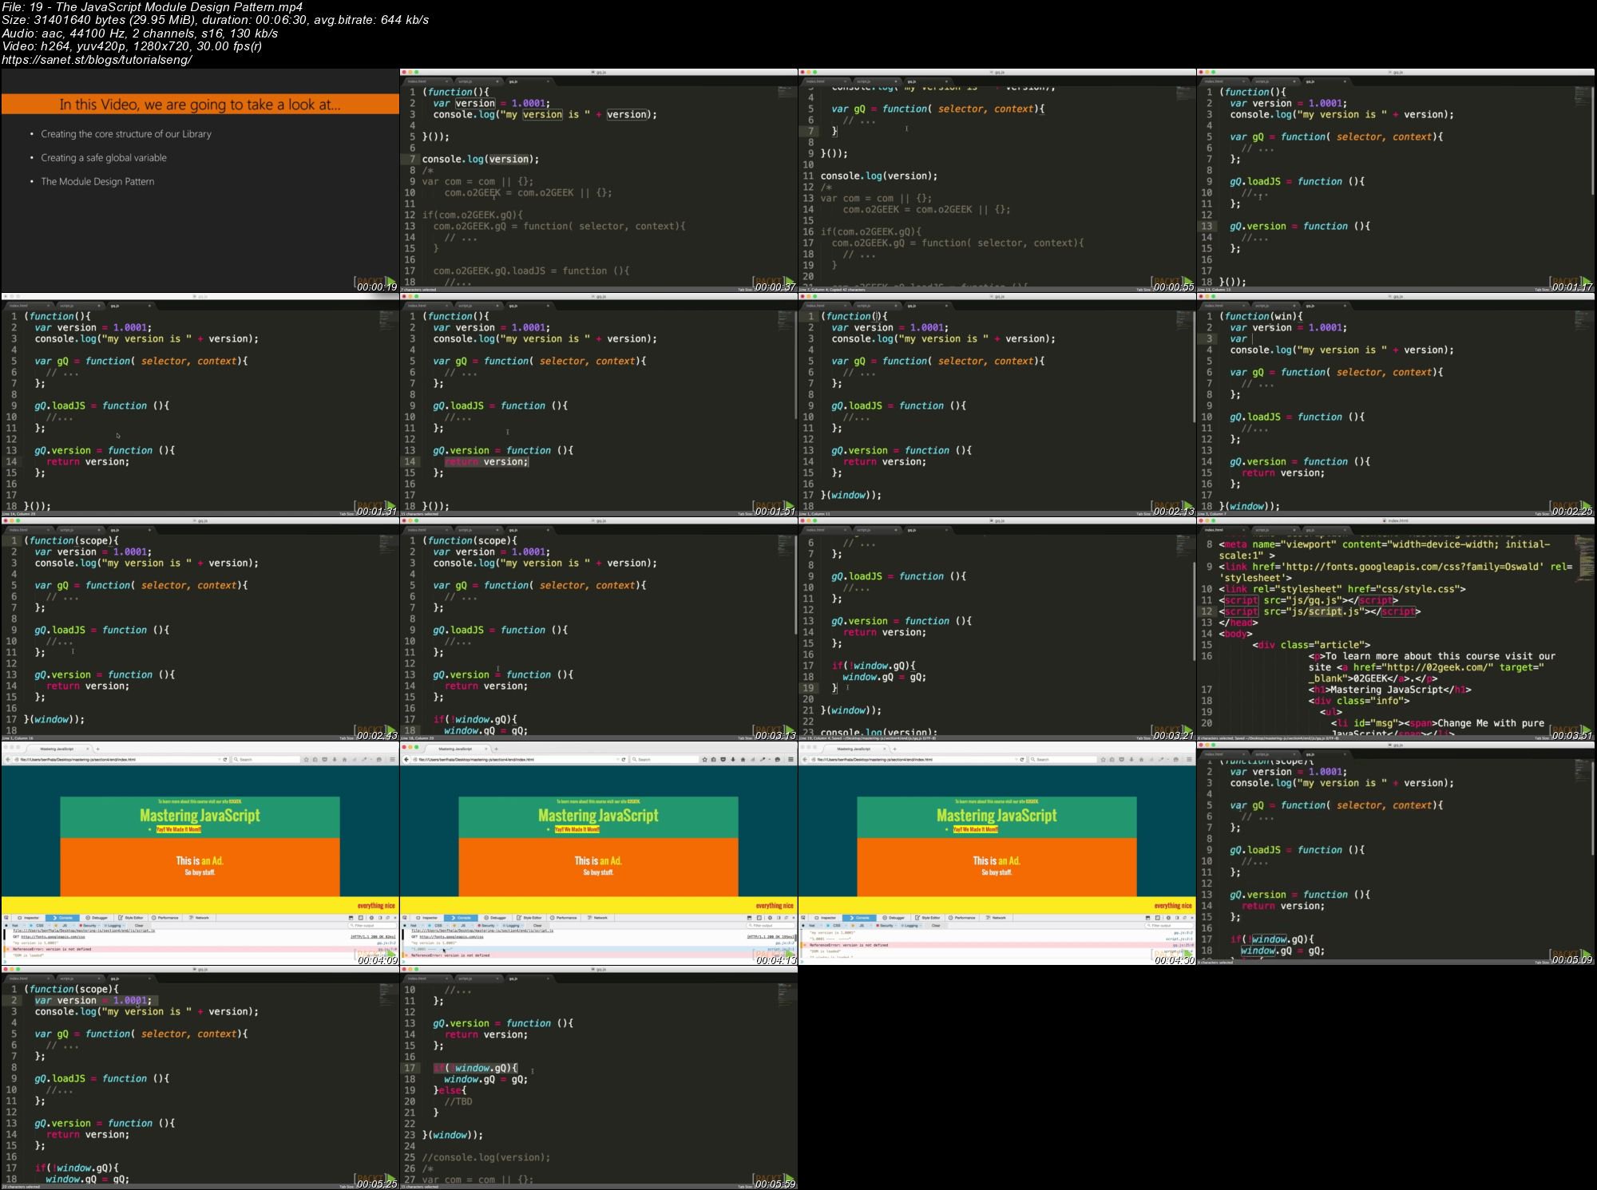1597x1190 pixels.
Task: Click 'Creating a safe global variable' bullet
Action: pos(104,158)
